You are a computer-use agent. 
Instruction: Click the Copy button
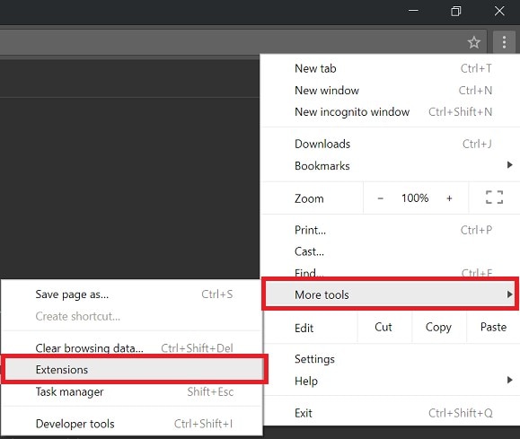(439, 328)
